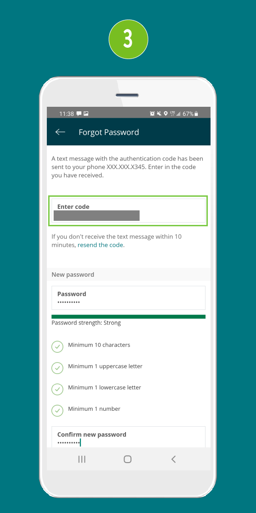Tap the alarm icon in status bar

(152, 114)
